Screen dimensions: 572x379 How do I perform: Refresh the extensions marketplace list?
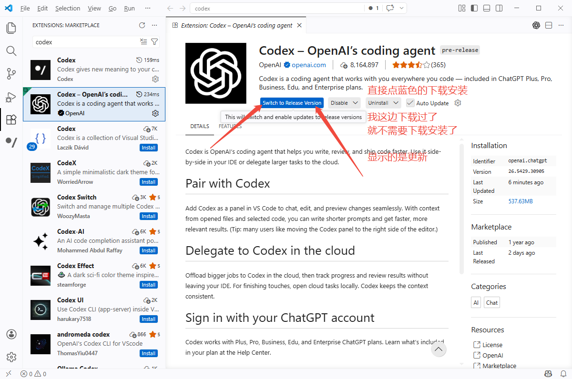[142, 25]
